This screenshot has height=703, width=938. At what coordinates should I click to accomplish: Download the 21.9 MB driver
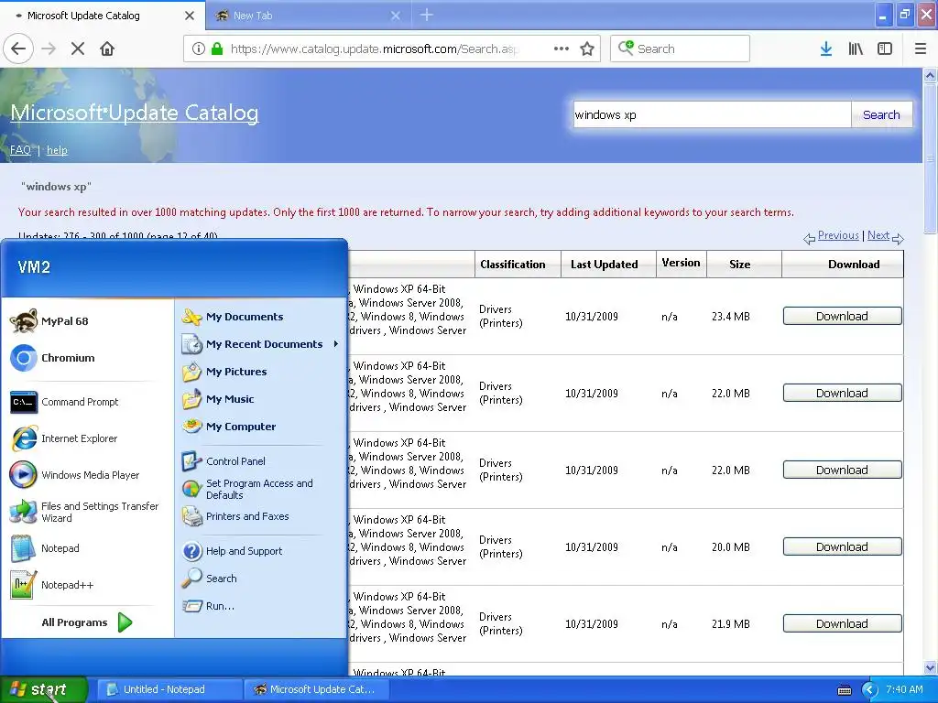842,624
